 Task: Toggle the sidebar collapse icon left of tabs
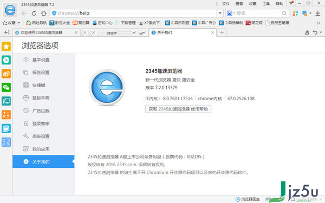[7, 32]
